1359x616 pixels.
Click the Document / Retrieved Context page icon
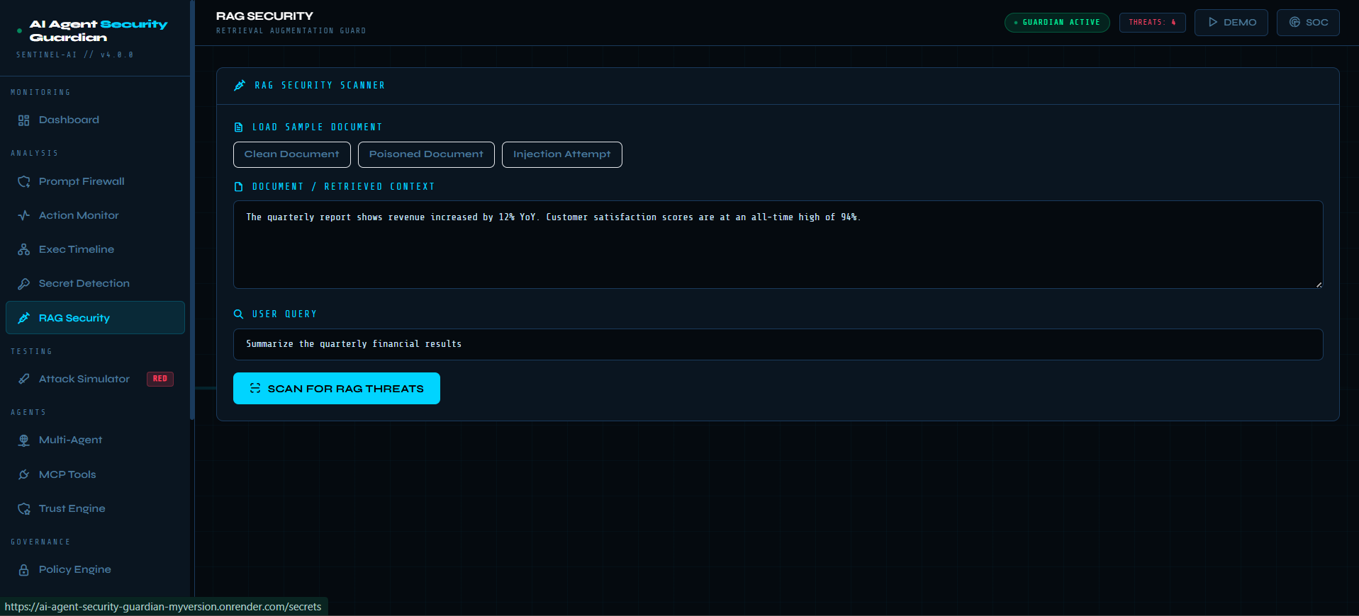238,187
